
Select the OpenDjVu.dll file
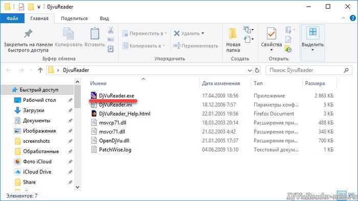(114, 140)
